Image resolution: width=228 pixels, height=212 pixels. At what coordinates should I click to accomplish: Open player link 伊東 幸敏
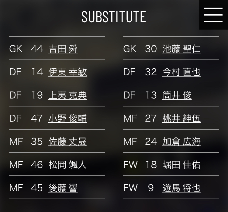(x=67, y=72)
